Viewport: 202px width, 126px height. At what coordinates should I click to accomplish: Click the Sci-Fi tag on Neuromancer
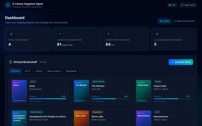(157, 112)
